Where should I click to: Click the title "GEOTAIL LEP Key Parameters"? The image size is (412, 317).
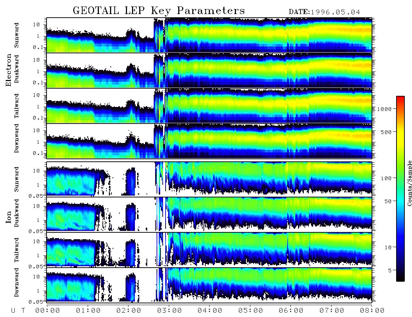coord(159,11)
